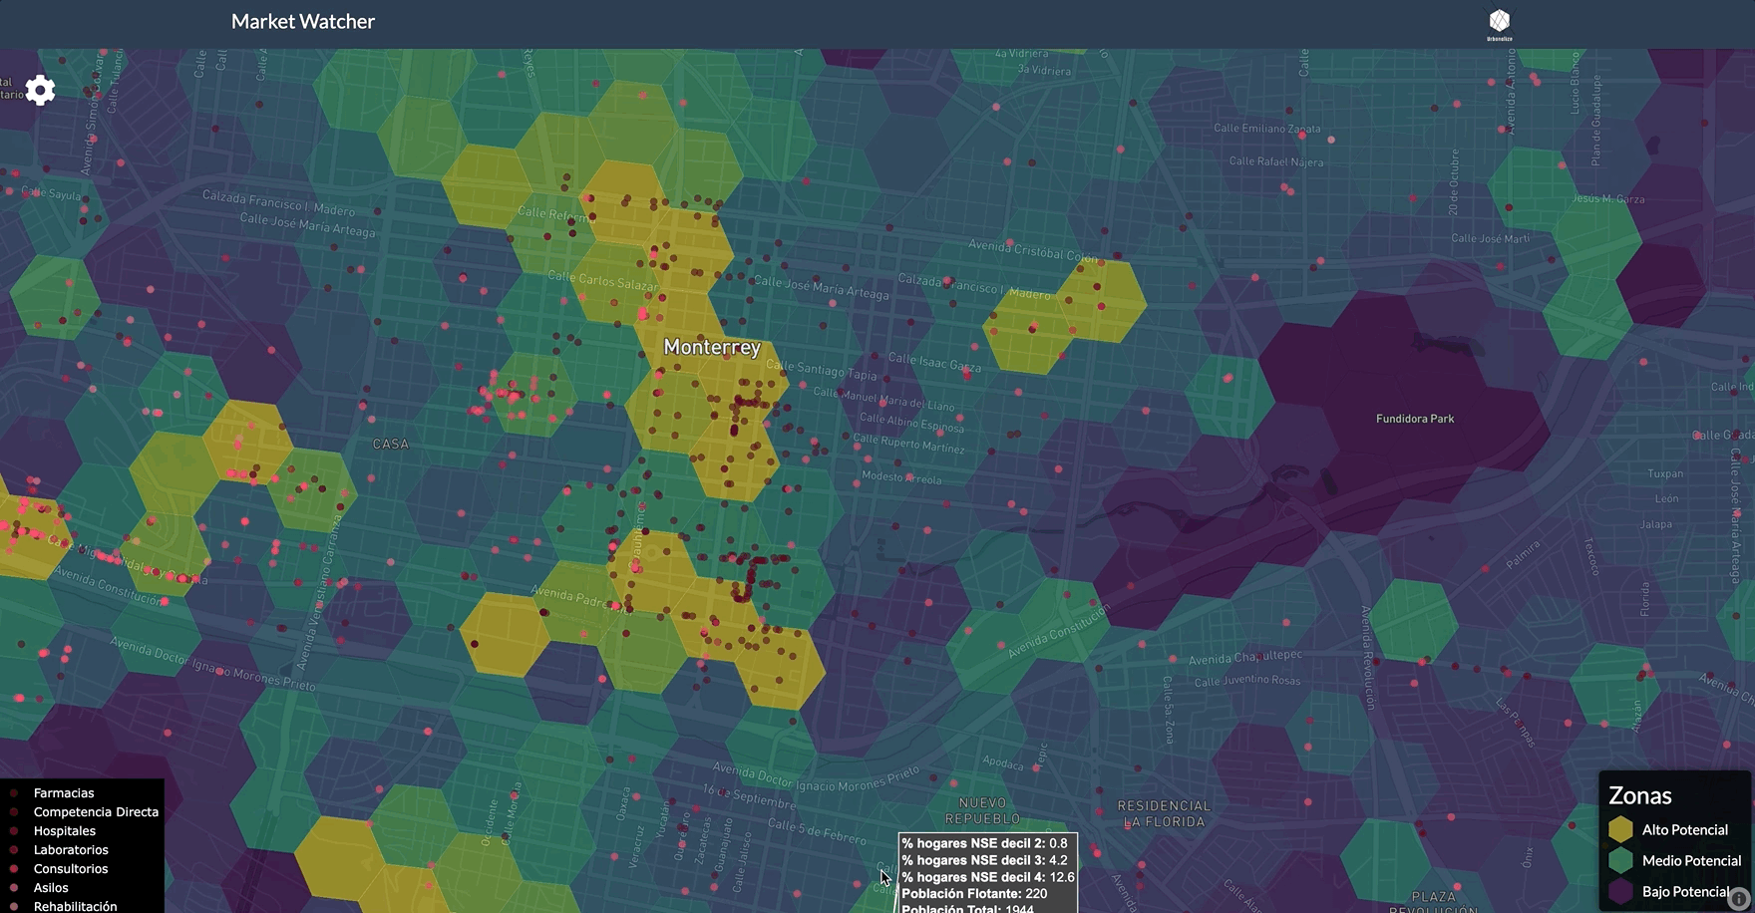This screenshot has width=1755, height=913.
Task: Open the map info attribution button
Action: click(x=1738, y=897)
